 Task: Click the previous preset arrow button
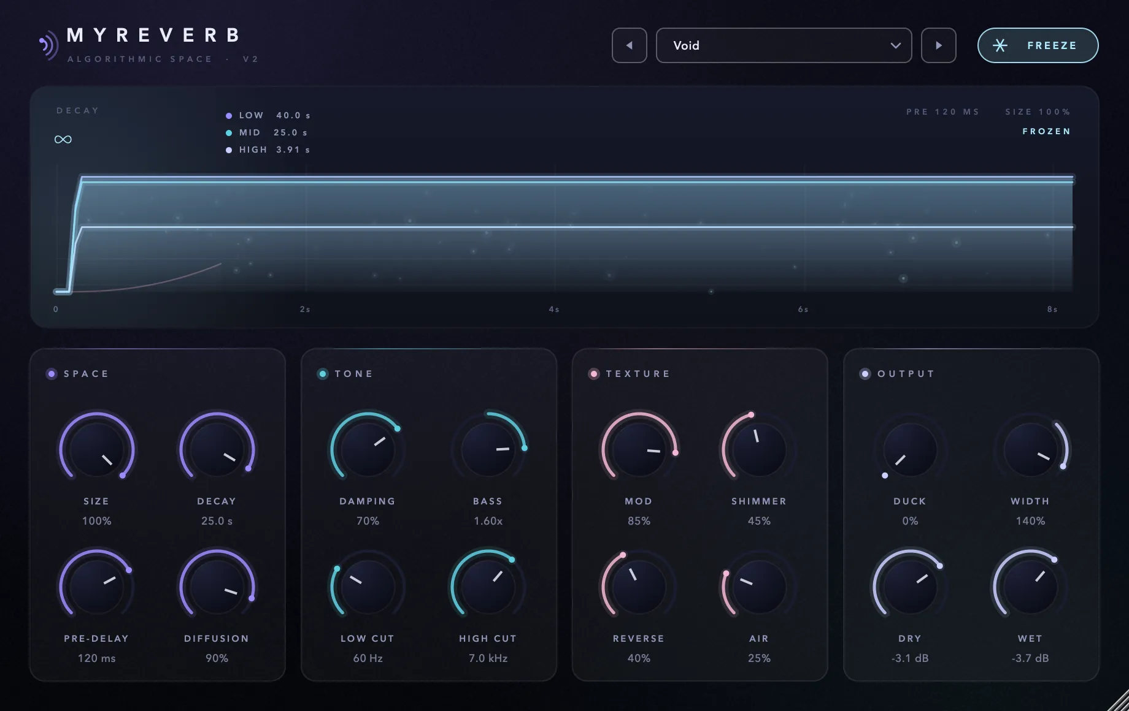[629, 45]
